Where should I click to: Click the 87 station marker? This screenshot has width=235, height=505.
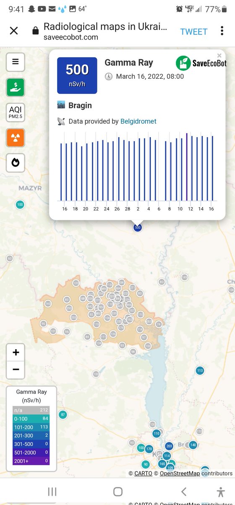(63, 415)
